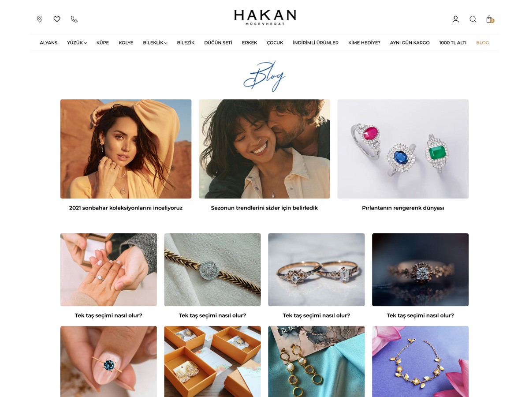This screenshot has width=529, height=397.
Task: Expand the YÜZÜK dropdown menu
Action: (77, 43)
